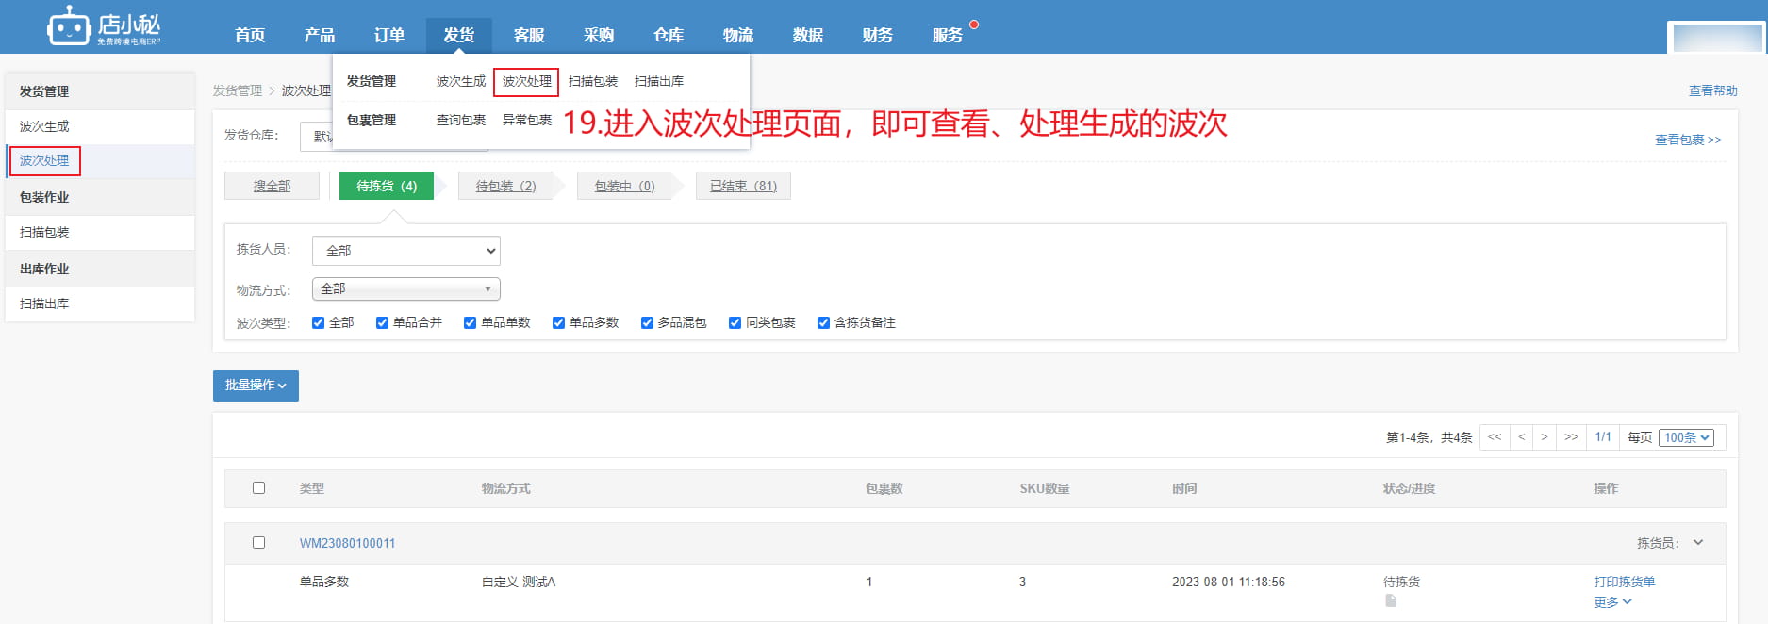Go to the first page of results

tap(1495, 437)
